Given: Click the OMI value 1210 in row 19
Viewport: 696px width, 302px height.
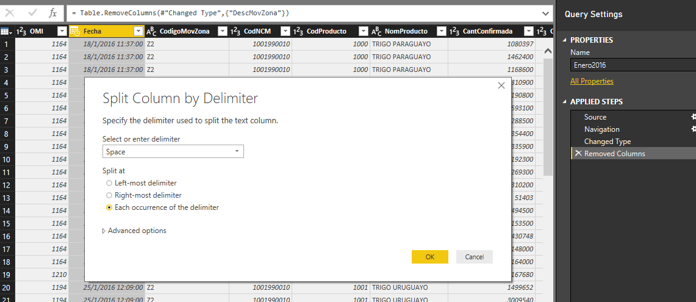Looking at the screenshot, I should [41, 275].
